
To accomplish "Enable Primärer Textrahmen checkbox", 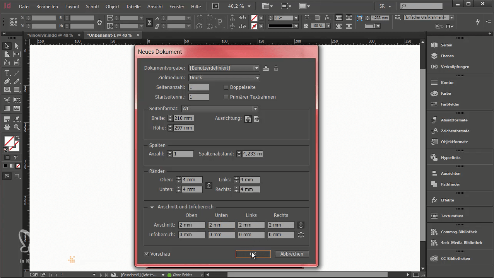I will pos(226,97).
